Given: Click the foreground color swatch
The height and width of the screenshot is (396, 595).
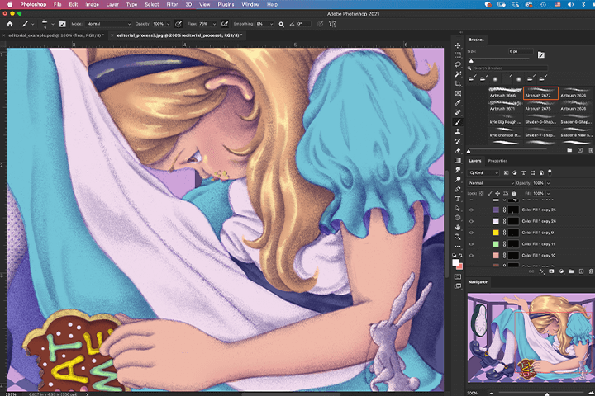Looking at the screenshot, I should (455, 262).
